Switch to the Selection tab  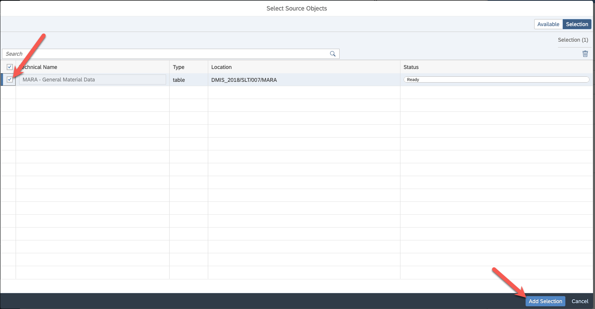(x=577, y=24)
